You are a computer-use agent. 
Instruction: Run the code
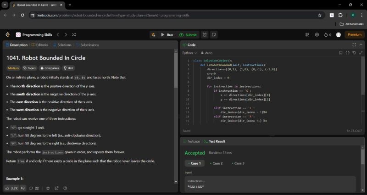point(167,35)
